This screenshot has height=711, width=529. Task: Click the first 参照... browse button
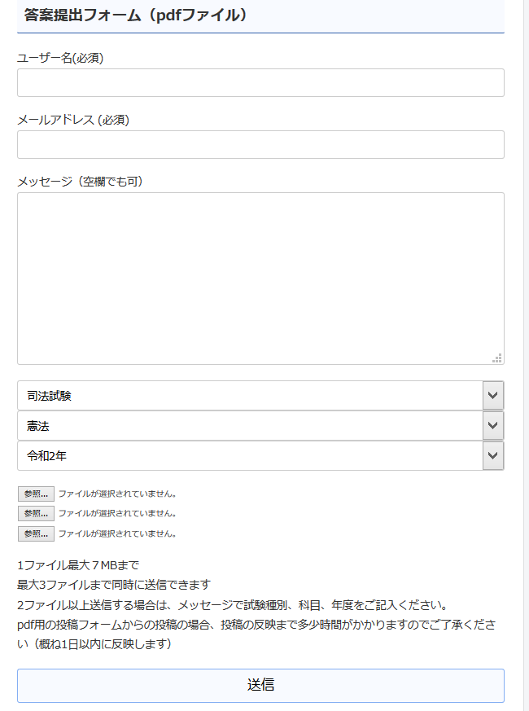37,494
